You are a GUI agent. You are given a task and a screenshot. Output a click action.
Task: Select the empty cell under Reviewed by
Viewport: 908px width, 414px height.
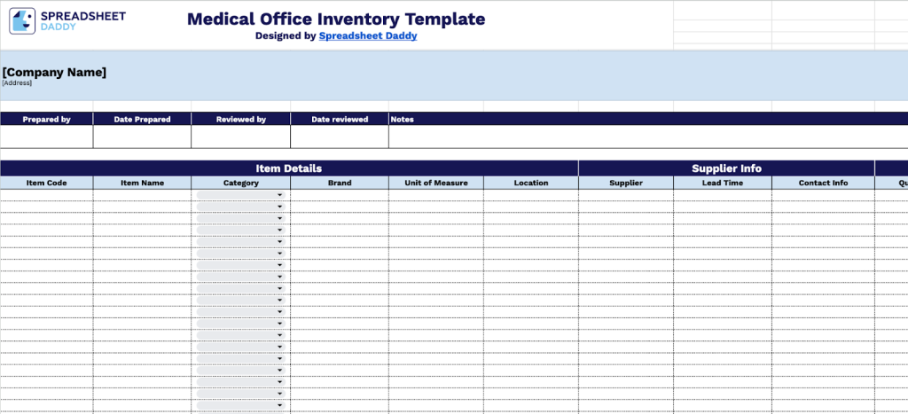tap(240, 137)
